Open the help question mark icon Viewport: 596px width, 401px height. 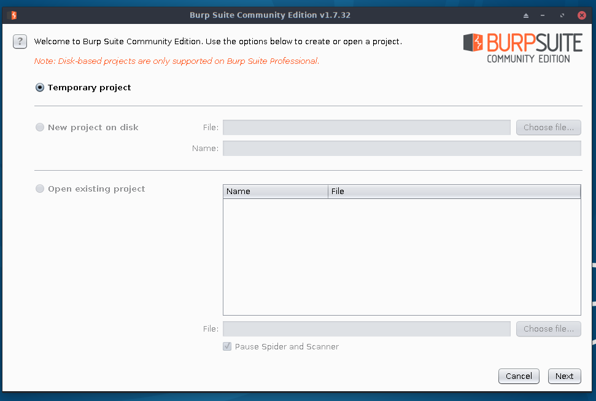20,41
